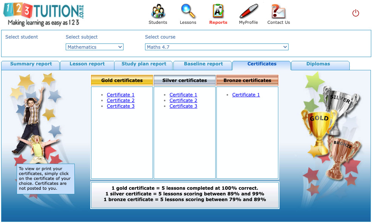This screenshot has height=223, width=372.
Task: Click the red power logout icon
Action: pos(355,13)
